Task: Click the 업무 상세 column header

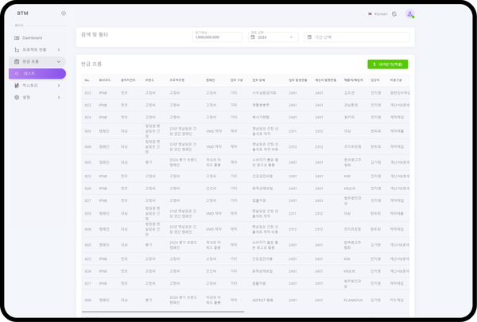Action: pos(258,80)
